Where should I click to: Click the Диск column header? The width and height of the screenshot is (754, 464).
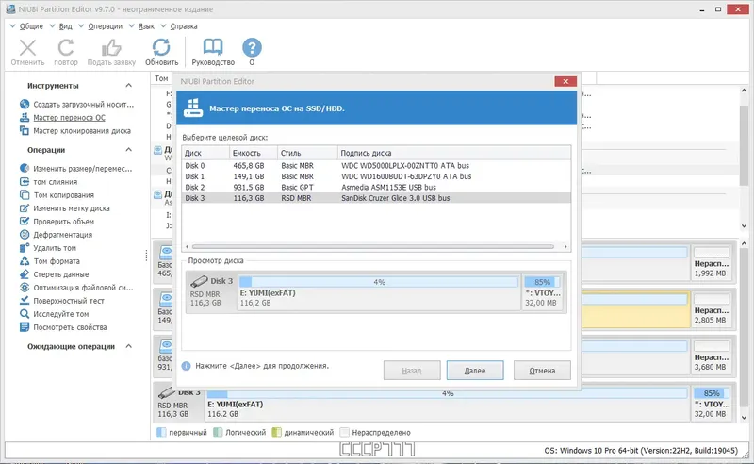205,153
